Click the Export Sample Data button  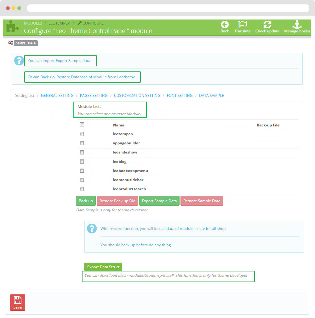pos(159,201)
